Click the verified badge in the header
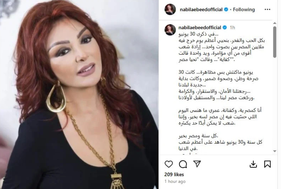Screen dimensions: 281x189 226,9
